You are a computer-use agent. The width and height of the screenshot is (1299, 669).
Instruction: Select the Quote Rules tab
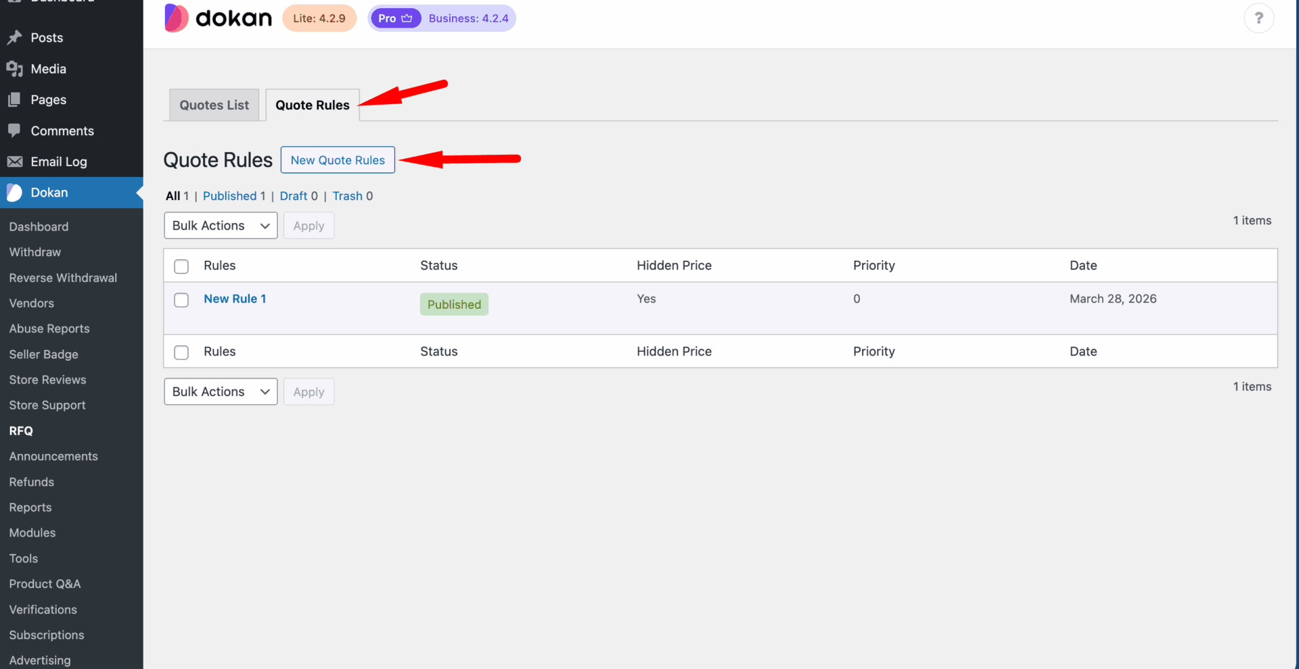coord(312,105)
